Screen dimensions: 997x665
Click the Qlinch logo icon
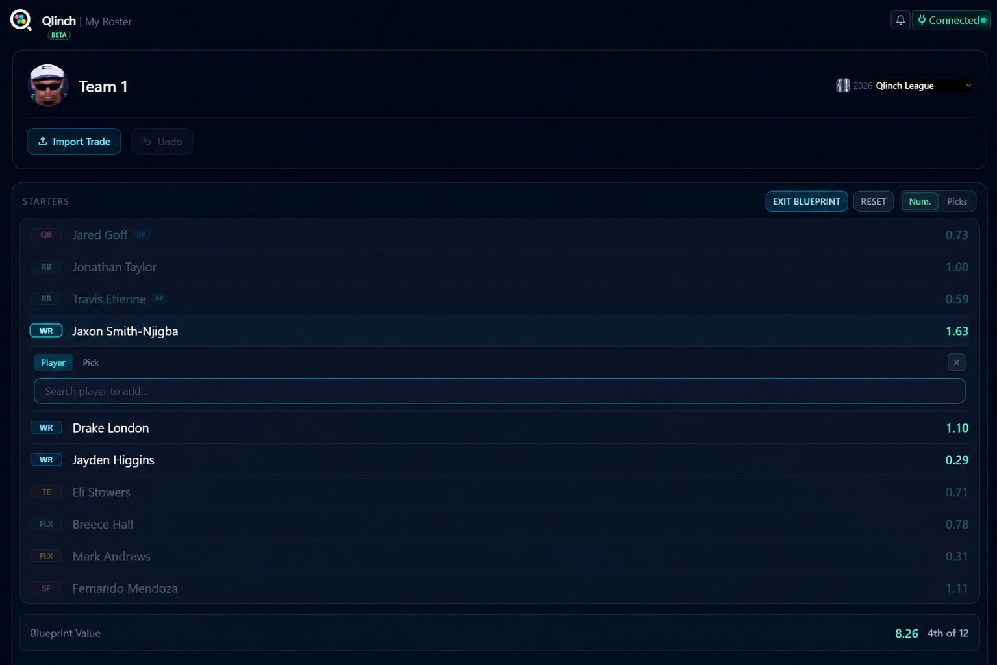[21, 20]
